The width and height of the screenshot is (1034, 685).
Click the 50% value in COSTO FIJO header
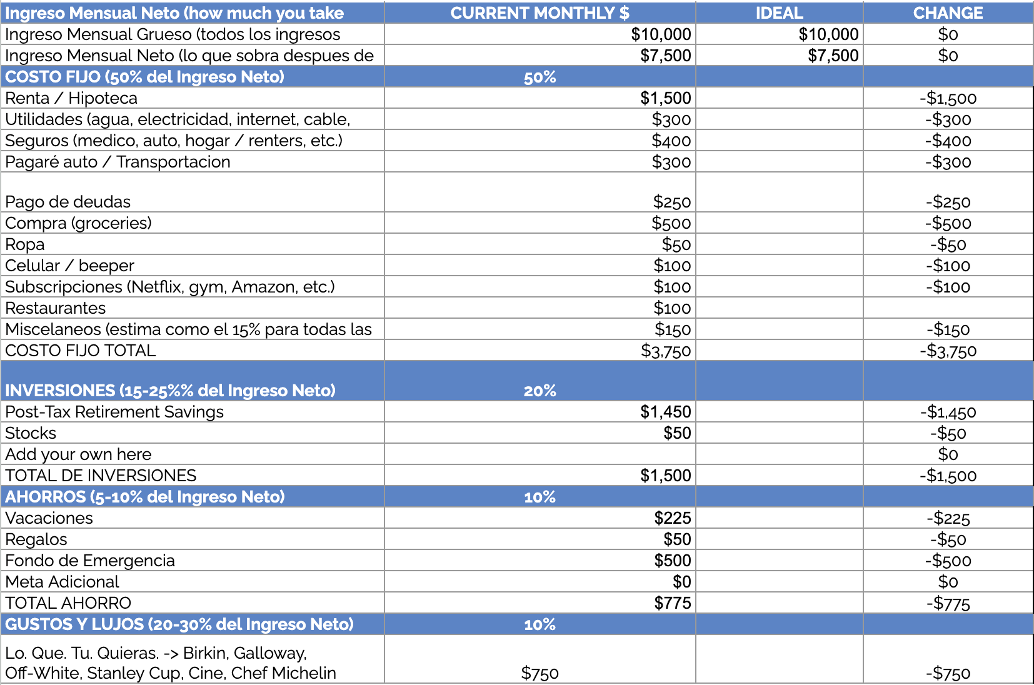[540, 77]
